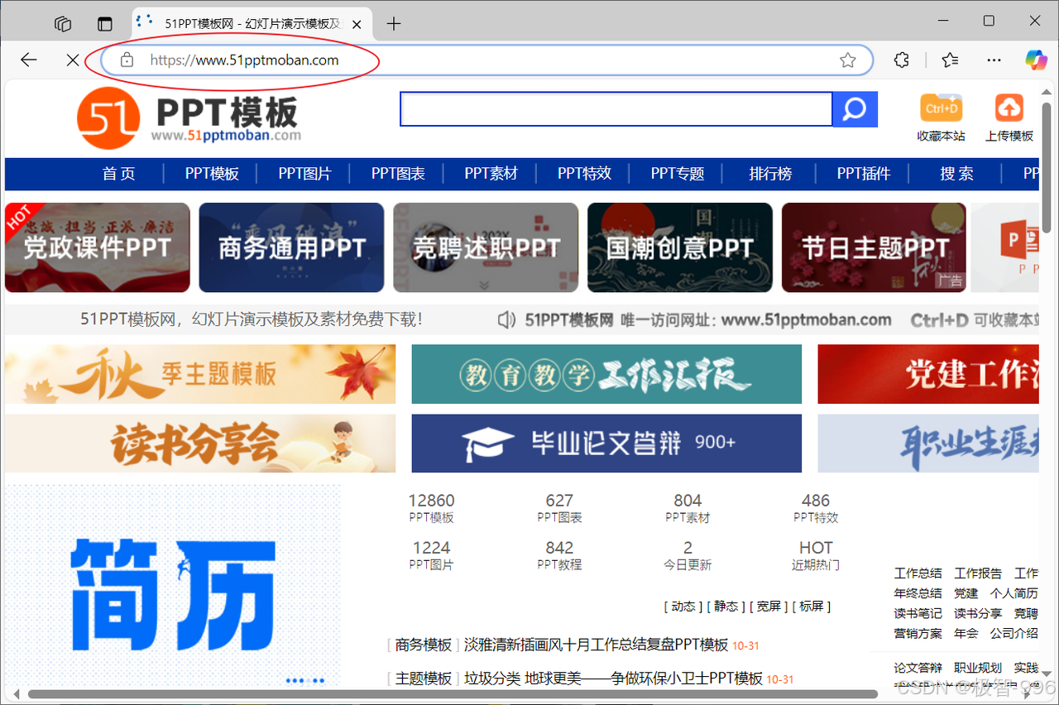Image resolution: width=1059 pixels, height=705 pixels.
Task: Open 首页 in navigation bar
Action: point(118,174)
